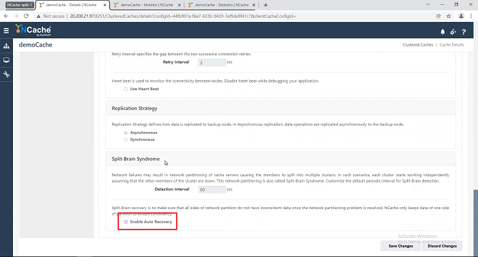Open the tools wrench sidebar icon

click(x=6, y=75)
